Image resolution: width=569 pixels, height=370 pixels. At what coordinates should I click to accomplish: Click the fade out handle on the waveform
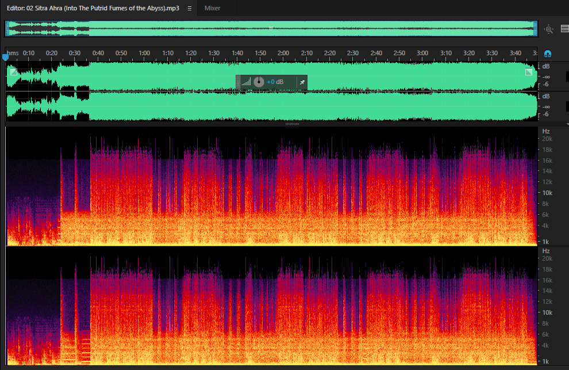(529, 71)
